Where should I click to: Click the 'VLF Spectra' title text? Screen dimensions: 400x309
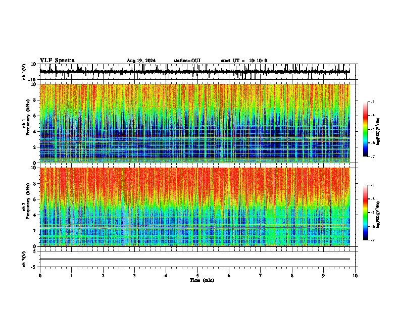click(57, 61)
